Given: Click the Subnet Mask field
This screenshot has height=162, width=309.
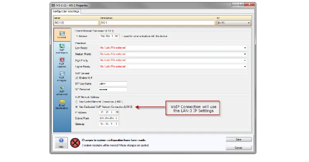Looking at the screenshot, I should point(109,118).
